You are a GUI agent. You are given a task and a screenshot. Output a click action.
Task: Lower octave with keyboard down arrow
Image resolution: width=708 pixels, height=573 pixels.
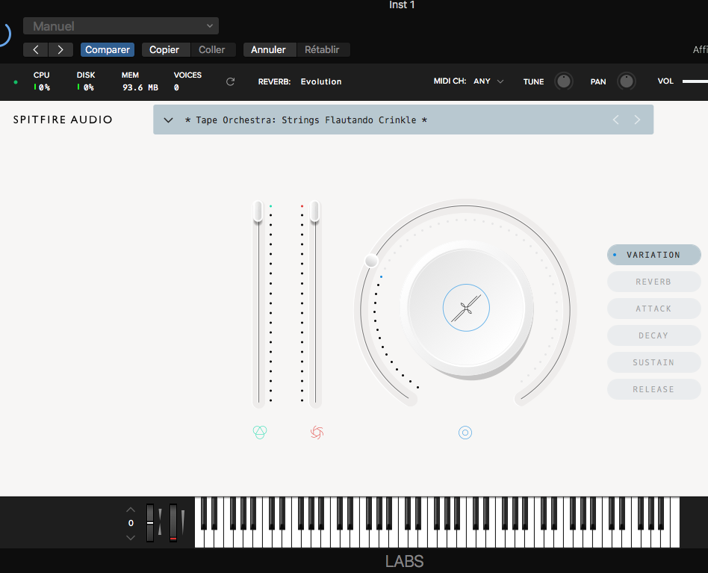(x=131, y=538)
